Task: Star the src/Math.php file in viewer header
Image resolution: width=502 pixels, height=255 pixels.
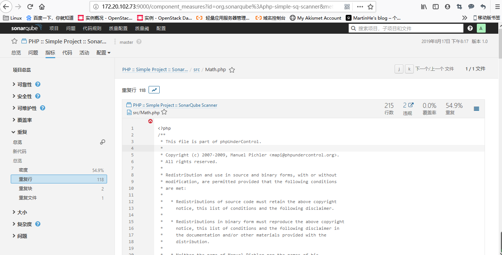Action: tap(164, 112)
